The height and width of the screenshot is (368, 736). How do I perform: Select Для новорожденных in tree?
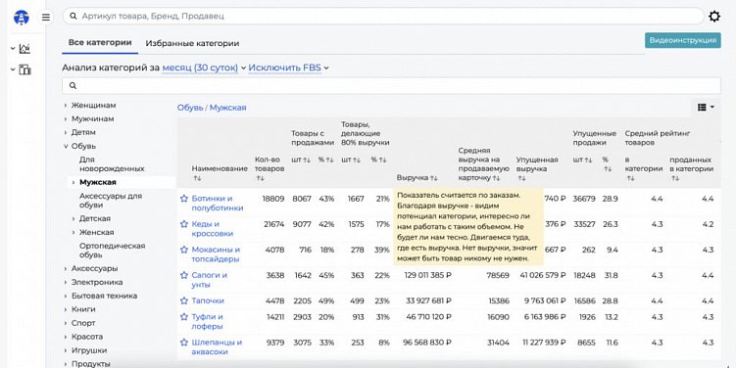point(112,164)
